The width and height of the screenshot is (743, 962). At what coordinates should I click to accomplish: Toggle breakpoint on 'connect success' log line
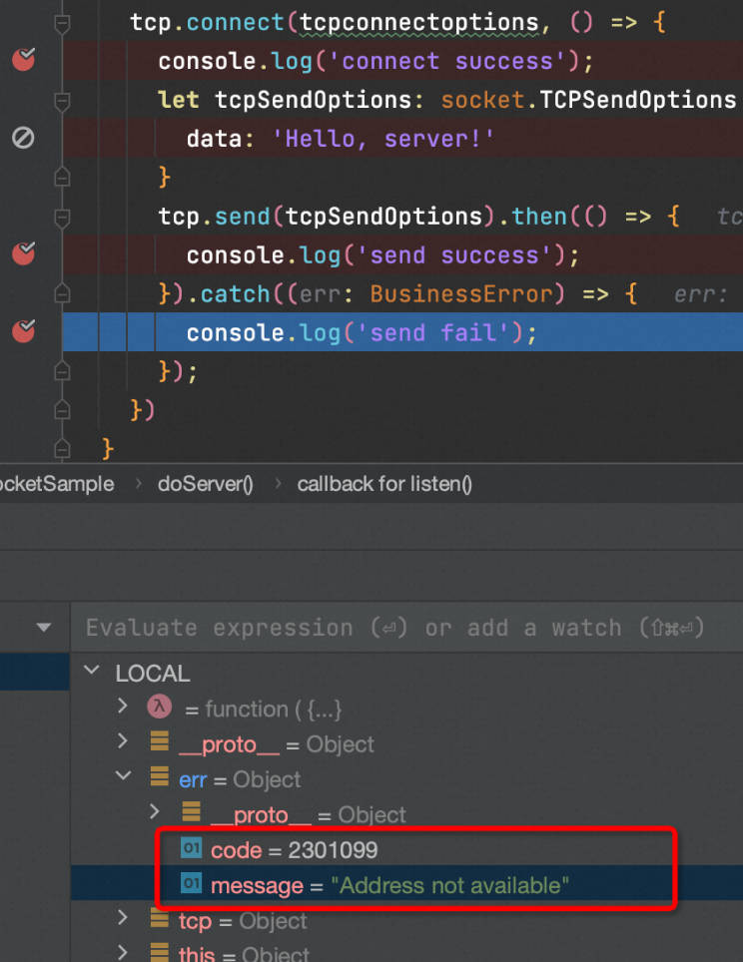click(x=23, y=61)
